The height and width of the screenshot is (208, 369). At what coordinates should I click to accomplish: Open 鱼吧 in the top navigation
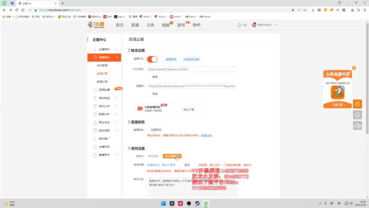pyautogui.click(x=196, y=25)
